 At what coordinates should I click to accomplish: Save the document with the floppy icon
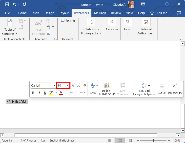pos(7,4)
